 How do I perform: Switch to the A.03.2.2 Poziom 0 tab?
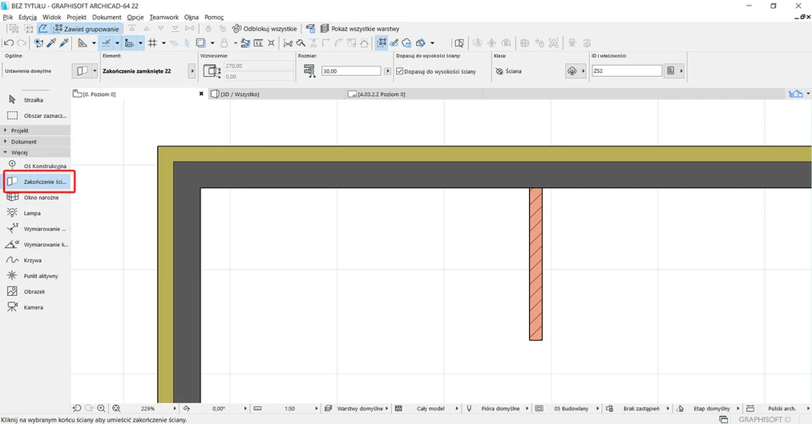414,94
